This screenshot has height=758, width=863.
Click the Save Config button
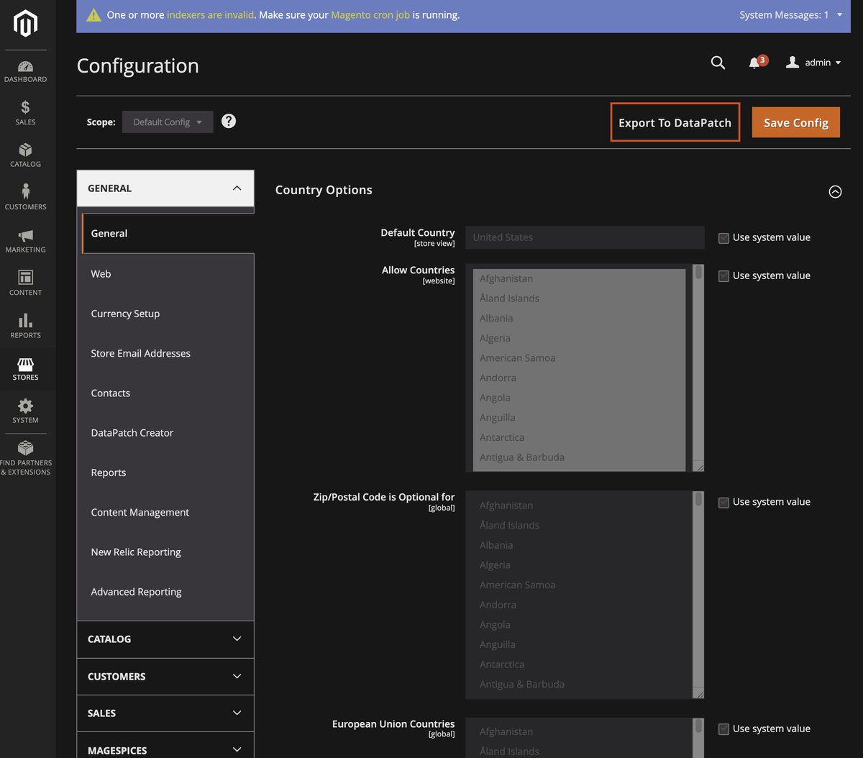pos(796,122)
